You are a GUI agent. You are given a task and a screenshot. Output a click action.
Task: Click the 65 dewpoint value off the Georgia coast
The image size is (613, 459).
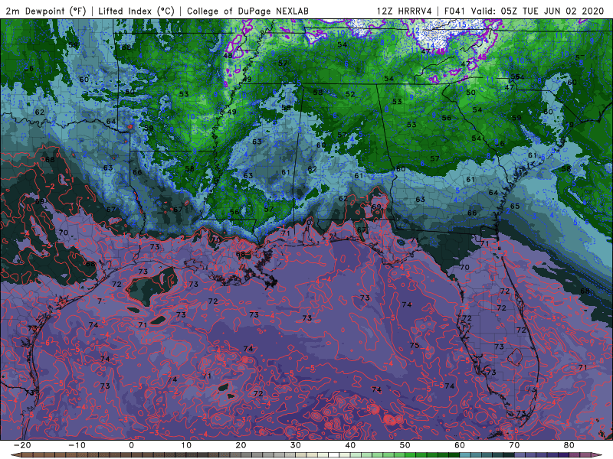pyautogui.click(x=515, y=206)
